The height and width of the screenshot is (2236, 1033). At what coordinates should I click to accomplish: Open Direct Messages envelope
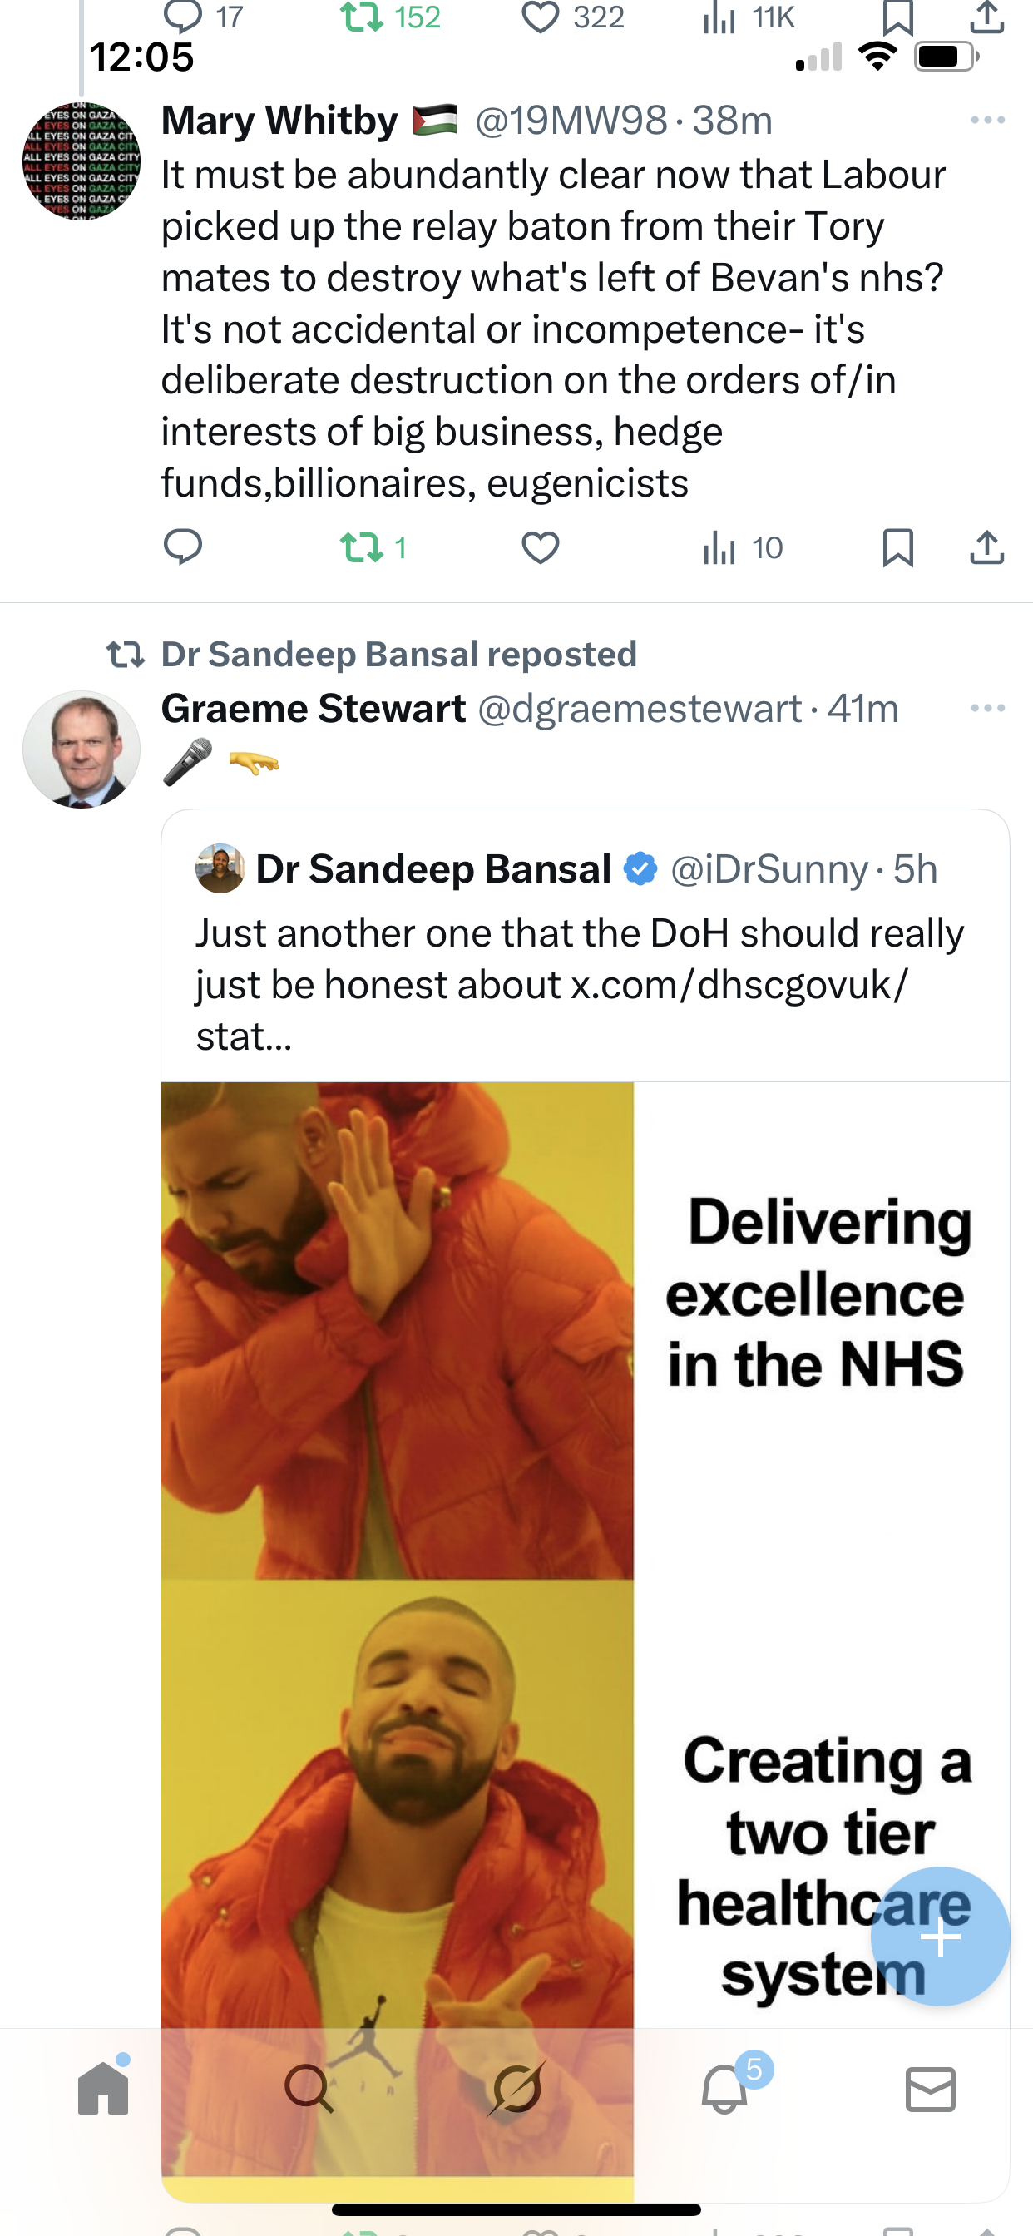click(931, 2089)
